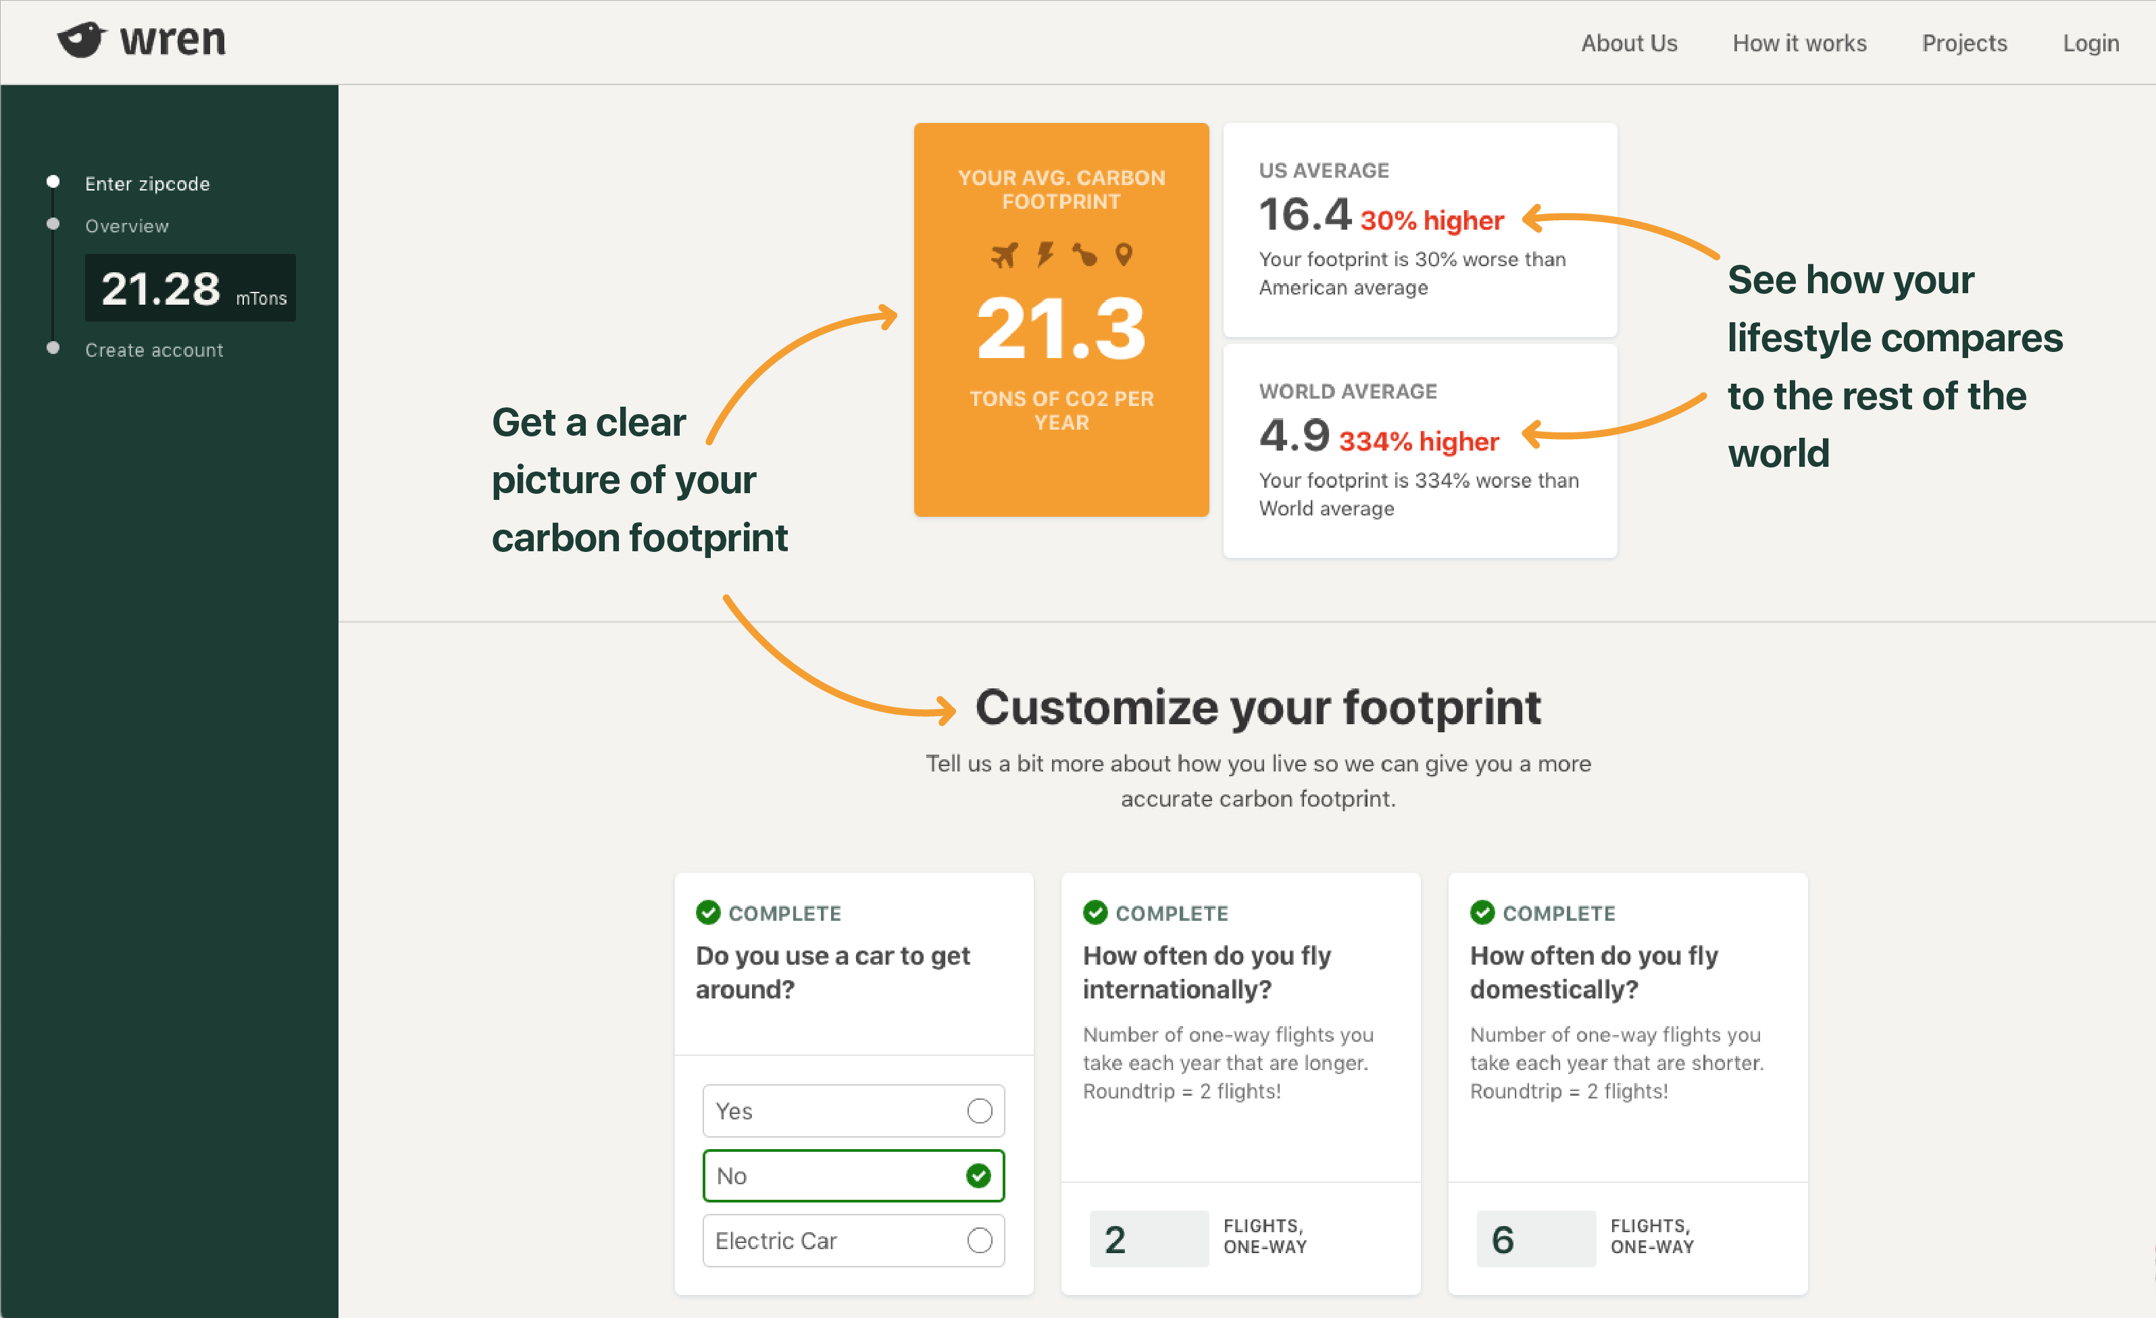
Task: Click the location pin icon
Action: [1124, 255]
